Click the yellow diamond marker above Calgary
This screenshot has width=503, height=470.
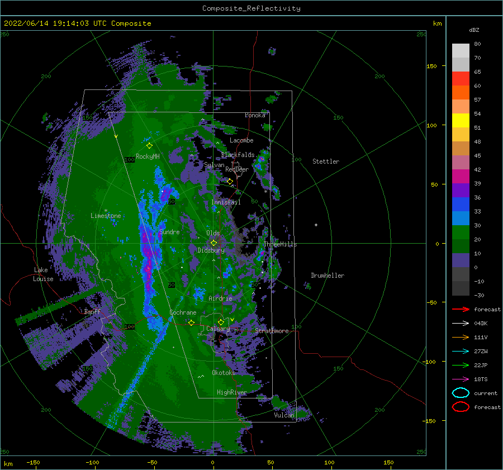[x=221, y=322]
